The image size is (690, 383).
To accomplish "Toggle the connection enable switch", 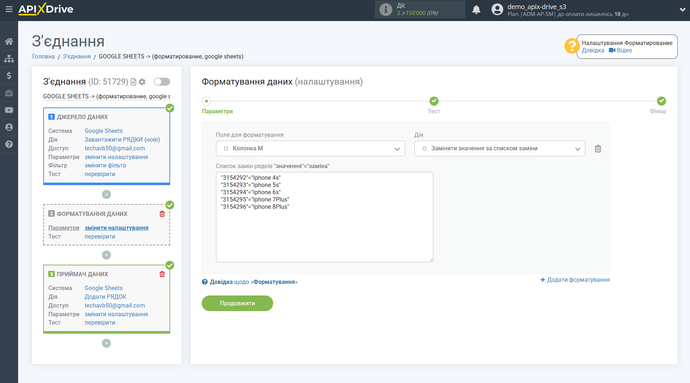I will pyautogui.click(x=162, y=82).
